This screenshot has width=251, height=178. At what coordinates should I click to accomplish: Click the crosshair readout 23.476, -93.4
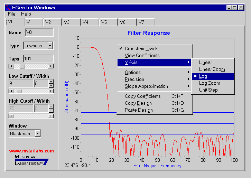(78, 165)
